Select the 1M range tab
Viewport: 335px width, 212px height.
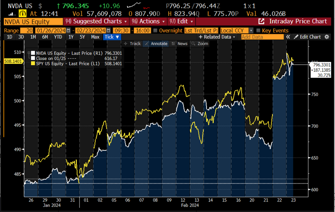(x=33, y=37)
